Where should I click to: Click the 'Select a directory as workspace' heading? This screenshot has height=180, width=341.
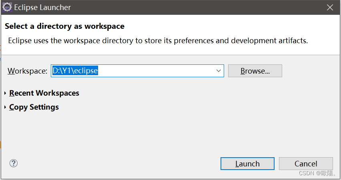coord(64,26)
